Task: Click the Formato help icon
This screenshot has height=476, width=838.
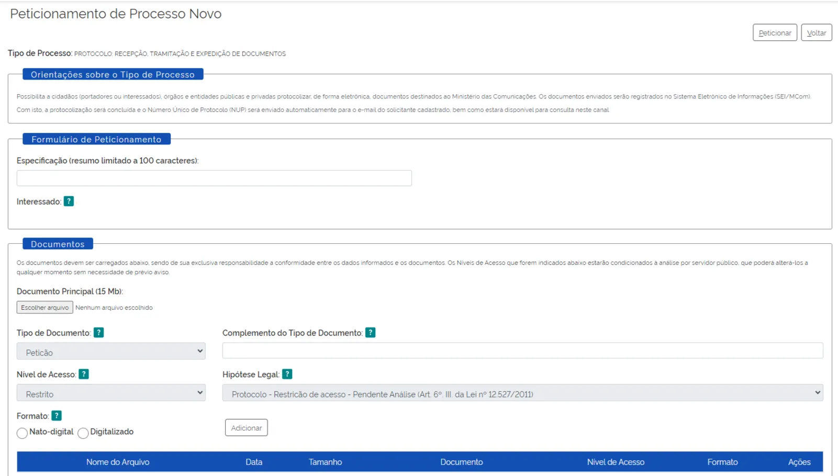Action: [x=57, y=416]
